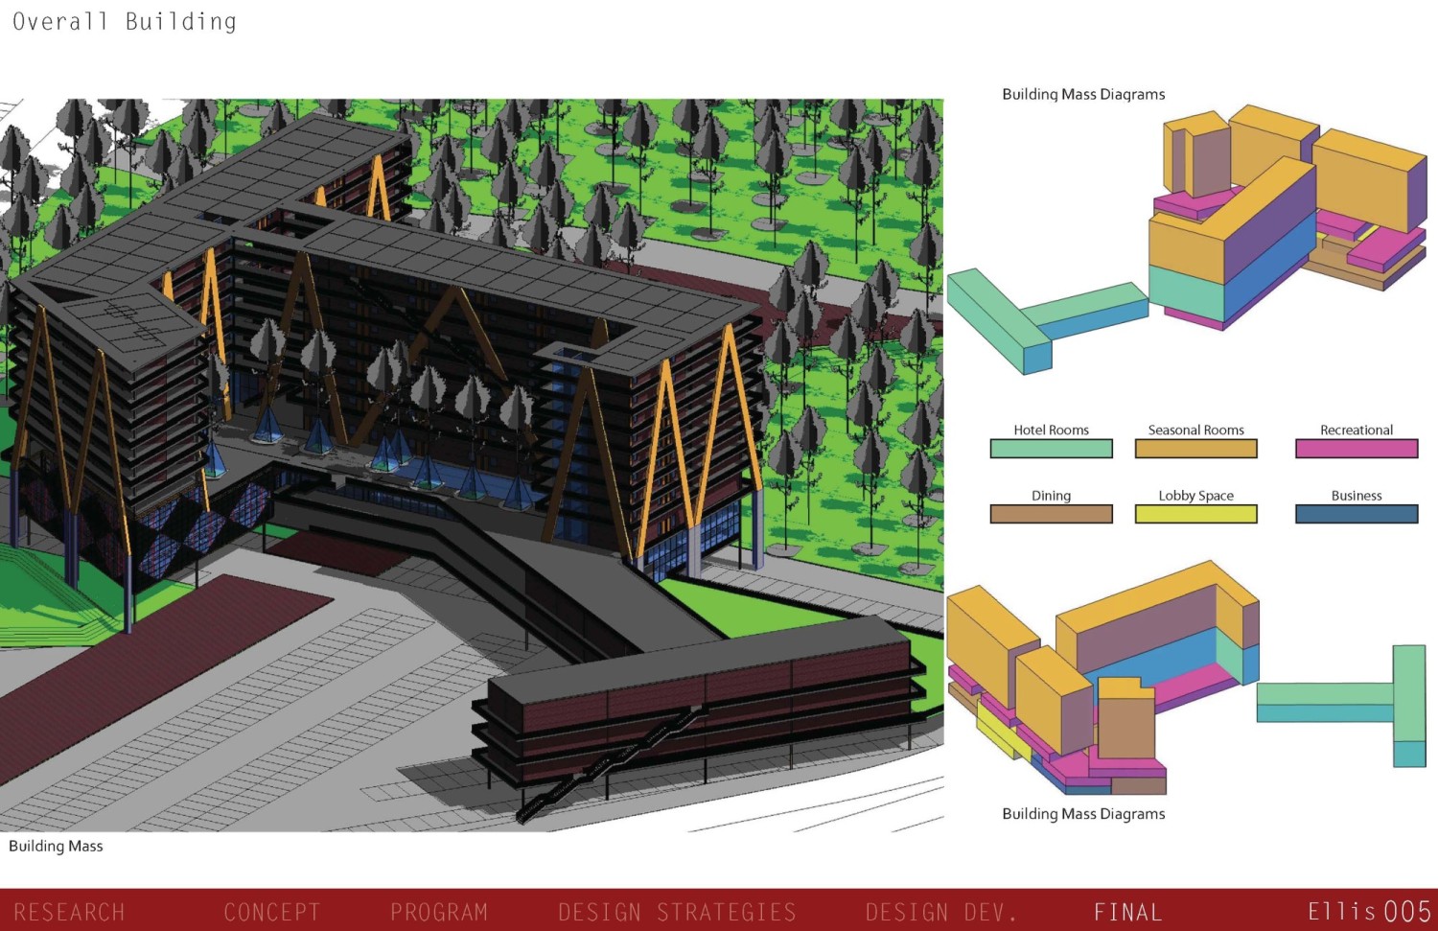Click the Business dark blue swatch
1438x931 pixels.
coord(1357,514)
